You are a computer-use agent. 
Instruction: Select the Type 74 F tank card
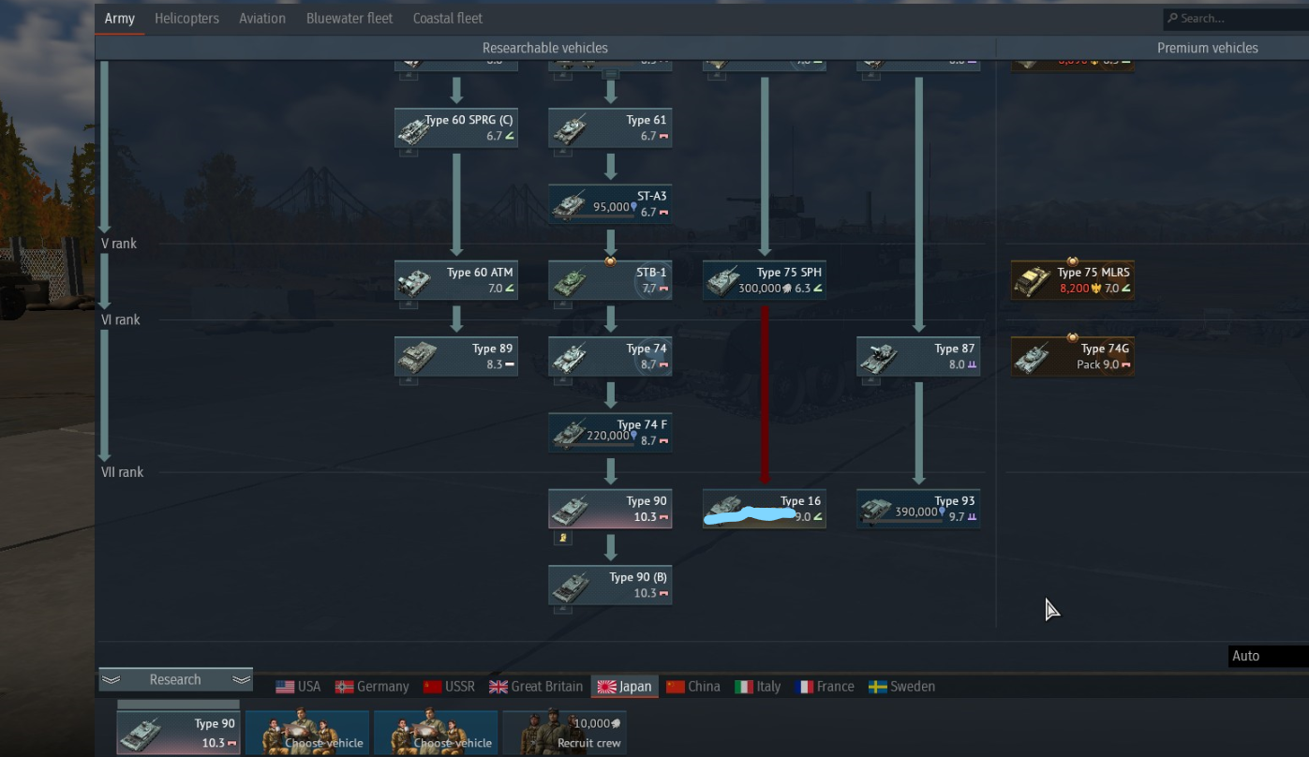point(610,433)
